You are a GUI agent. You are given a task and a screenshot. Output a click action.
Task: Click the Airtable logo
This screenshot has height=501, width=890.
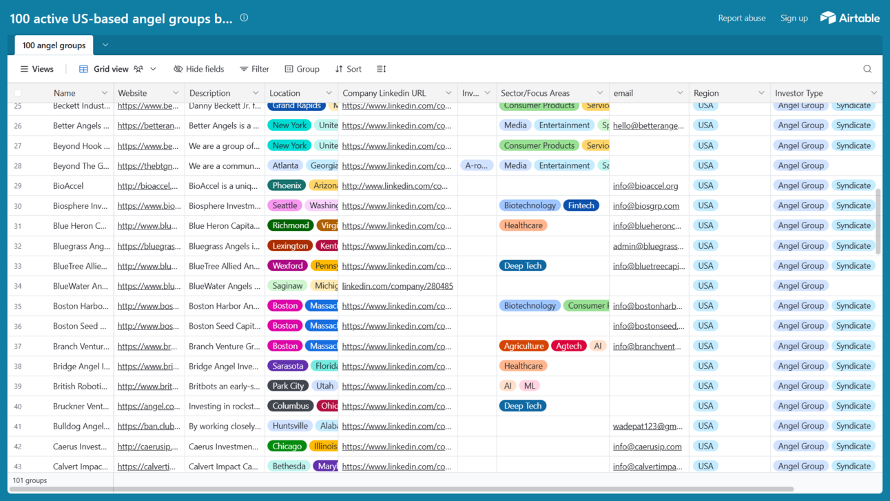click(x=850, y=18)
